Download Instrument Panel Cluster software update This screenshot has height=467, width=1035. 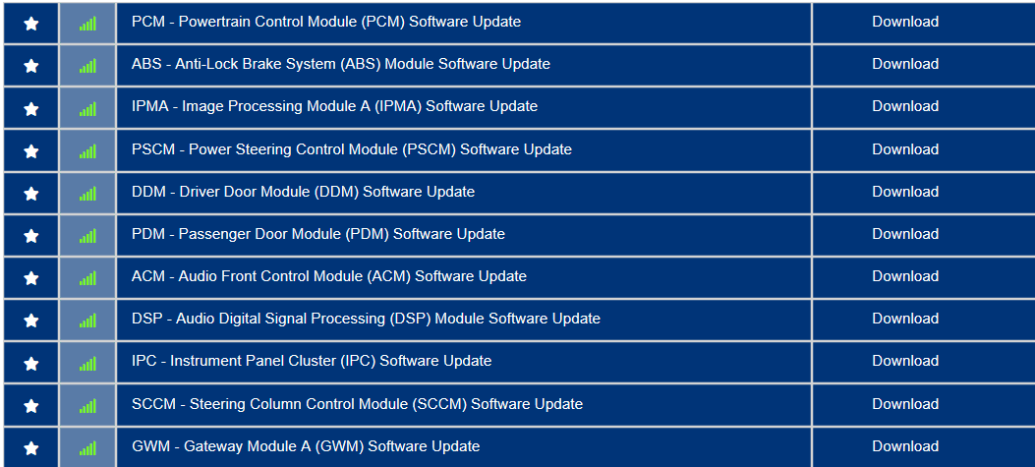coord(904,361)
